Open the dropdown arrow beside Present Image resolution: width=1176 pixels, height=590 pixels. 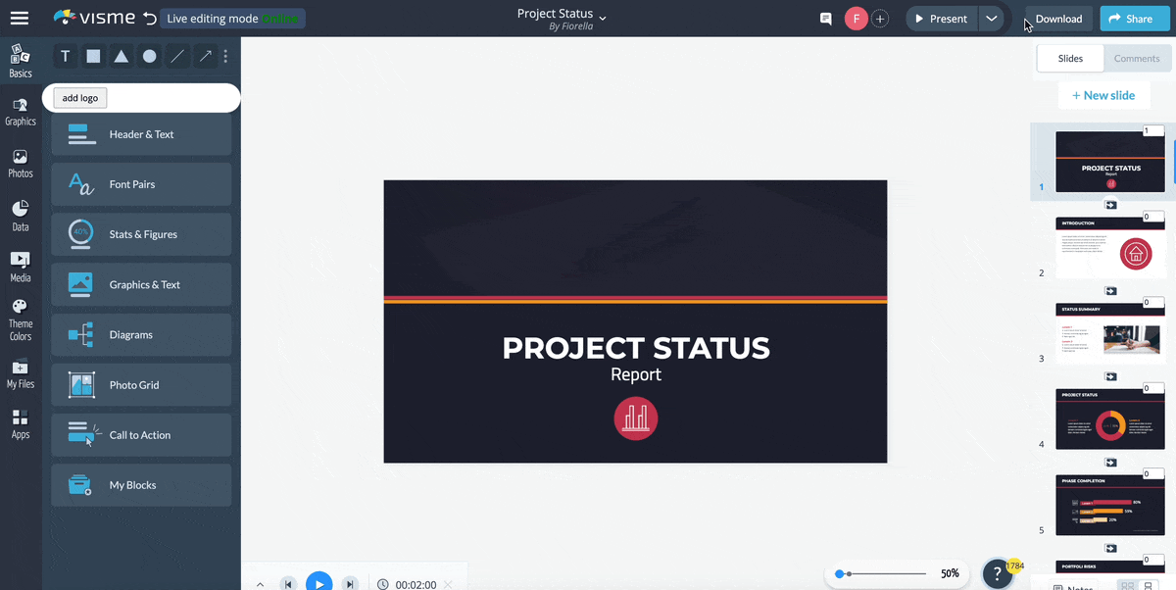992,19
